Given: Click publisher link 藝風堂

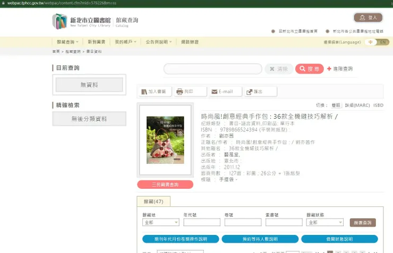Looking at the screenshot, I should 232,155.
